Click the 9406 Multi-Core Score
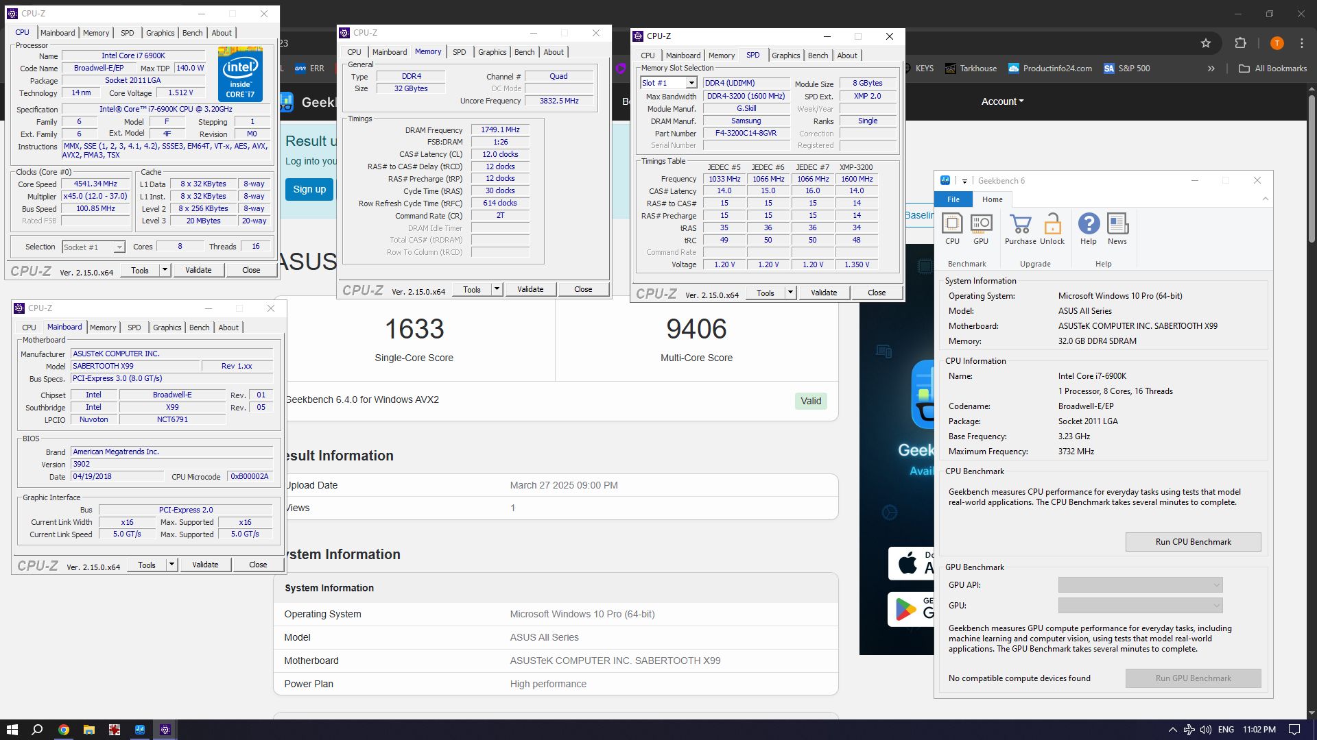 (696, 330)
